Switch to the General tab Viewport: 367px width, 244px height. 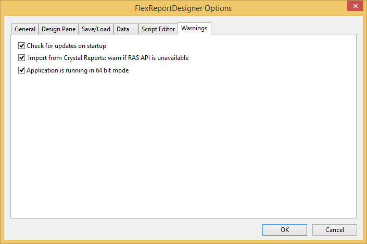click(x=25, y=29)
